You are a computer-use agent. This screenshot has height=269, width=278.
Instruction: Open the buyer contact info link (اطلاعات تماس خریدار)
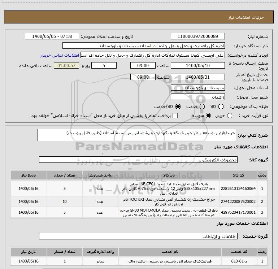(x=60, y=55)
